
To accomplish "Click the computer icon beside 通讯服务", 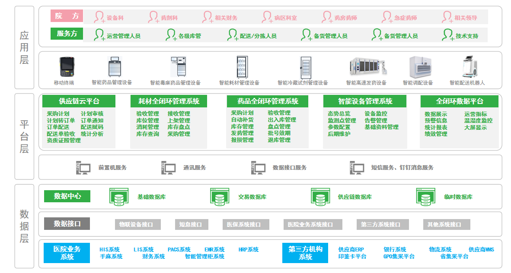I will (x=169, y=168).
